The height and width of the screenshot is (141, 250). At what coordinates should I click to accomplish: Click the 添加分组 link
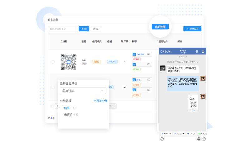(101, 101)
